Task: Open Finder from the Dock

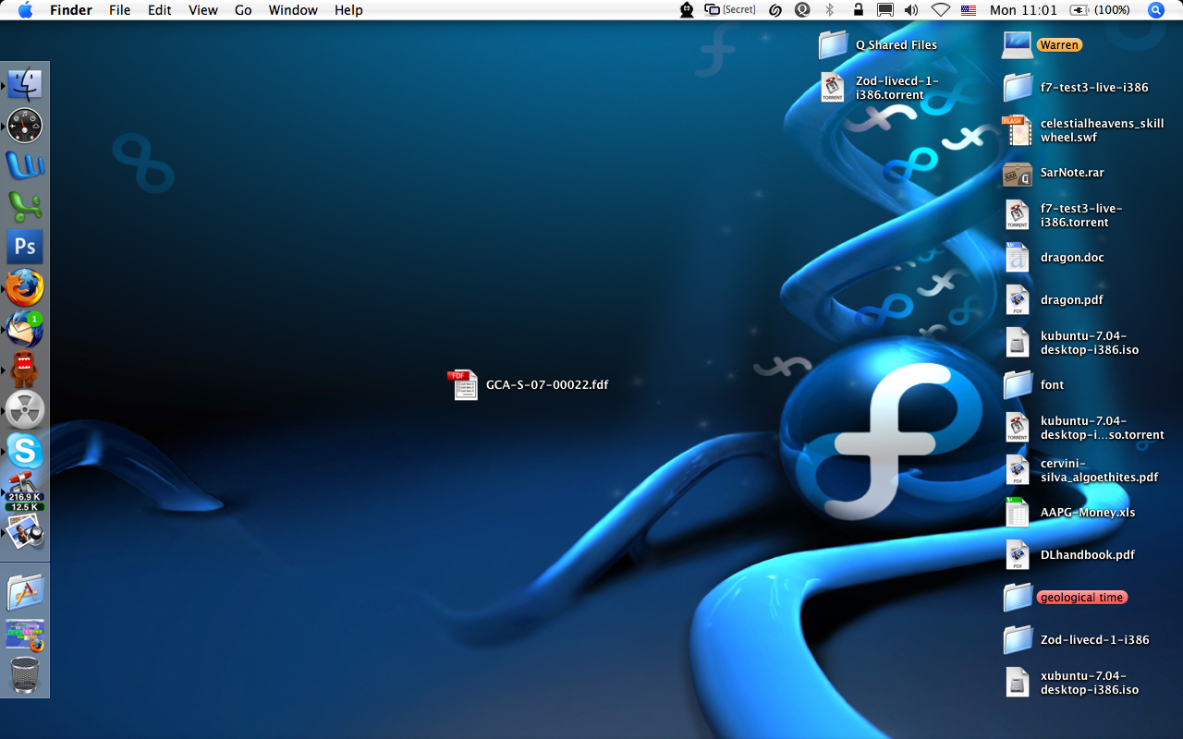Action: [25, 85]
